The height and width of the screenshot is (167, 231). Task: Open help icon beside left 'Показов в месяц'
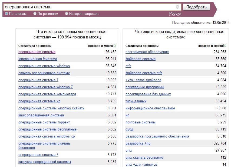(115, 45)
